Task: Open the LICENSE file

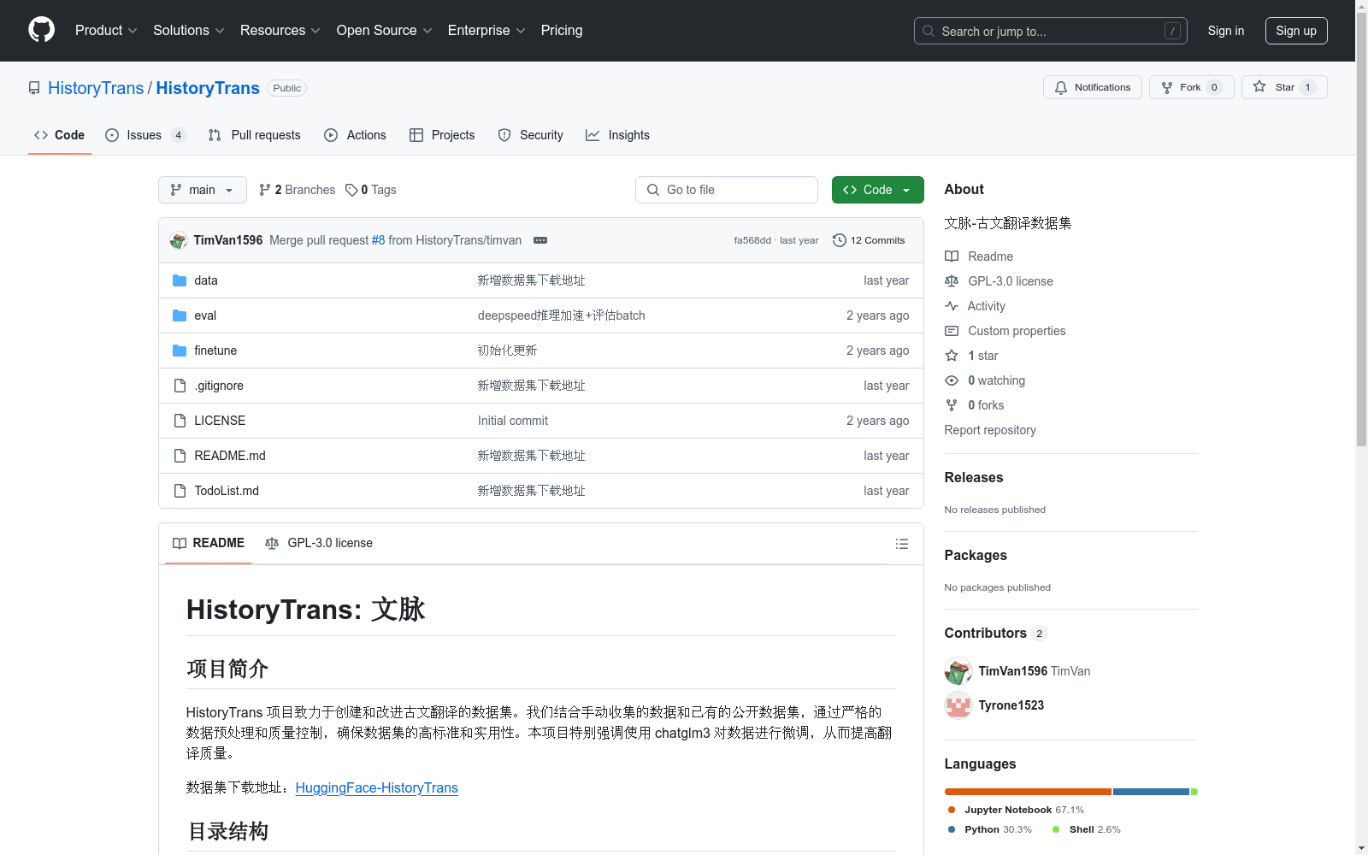Action: 220,421
